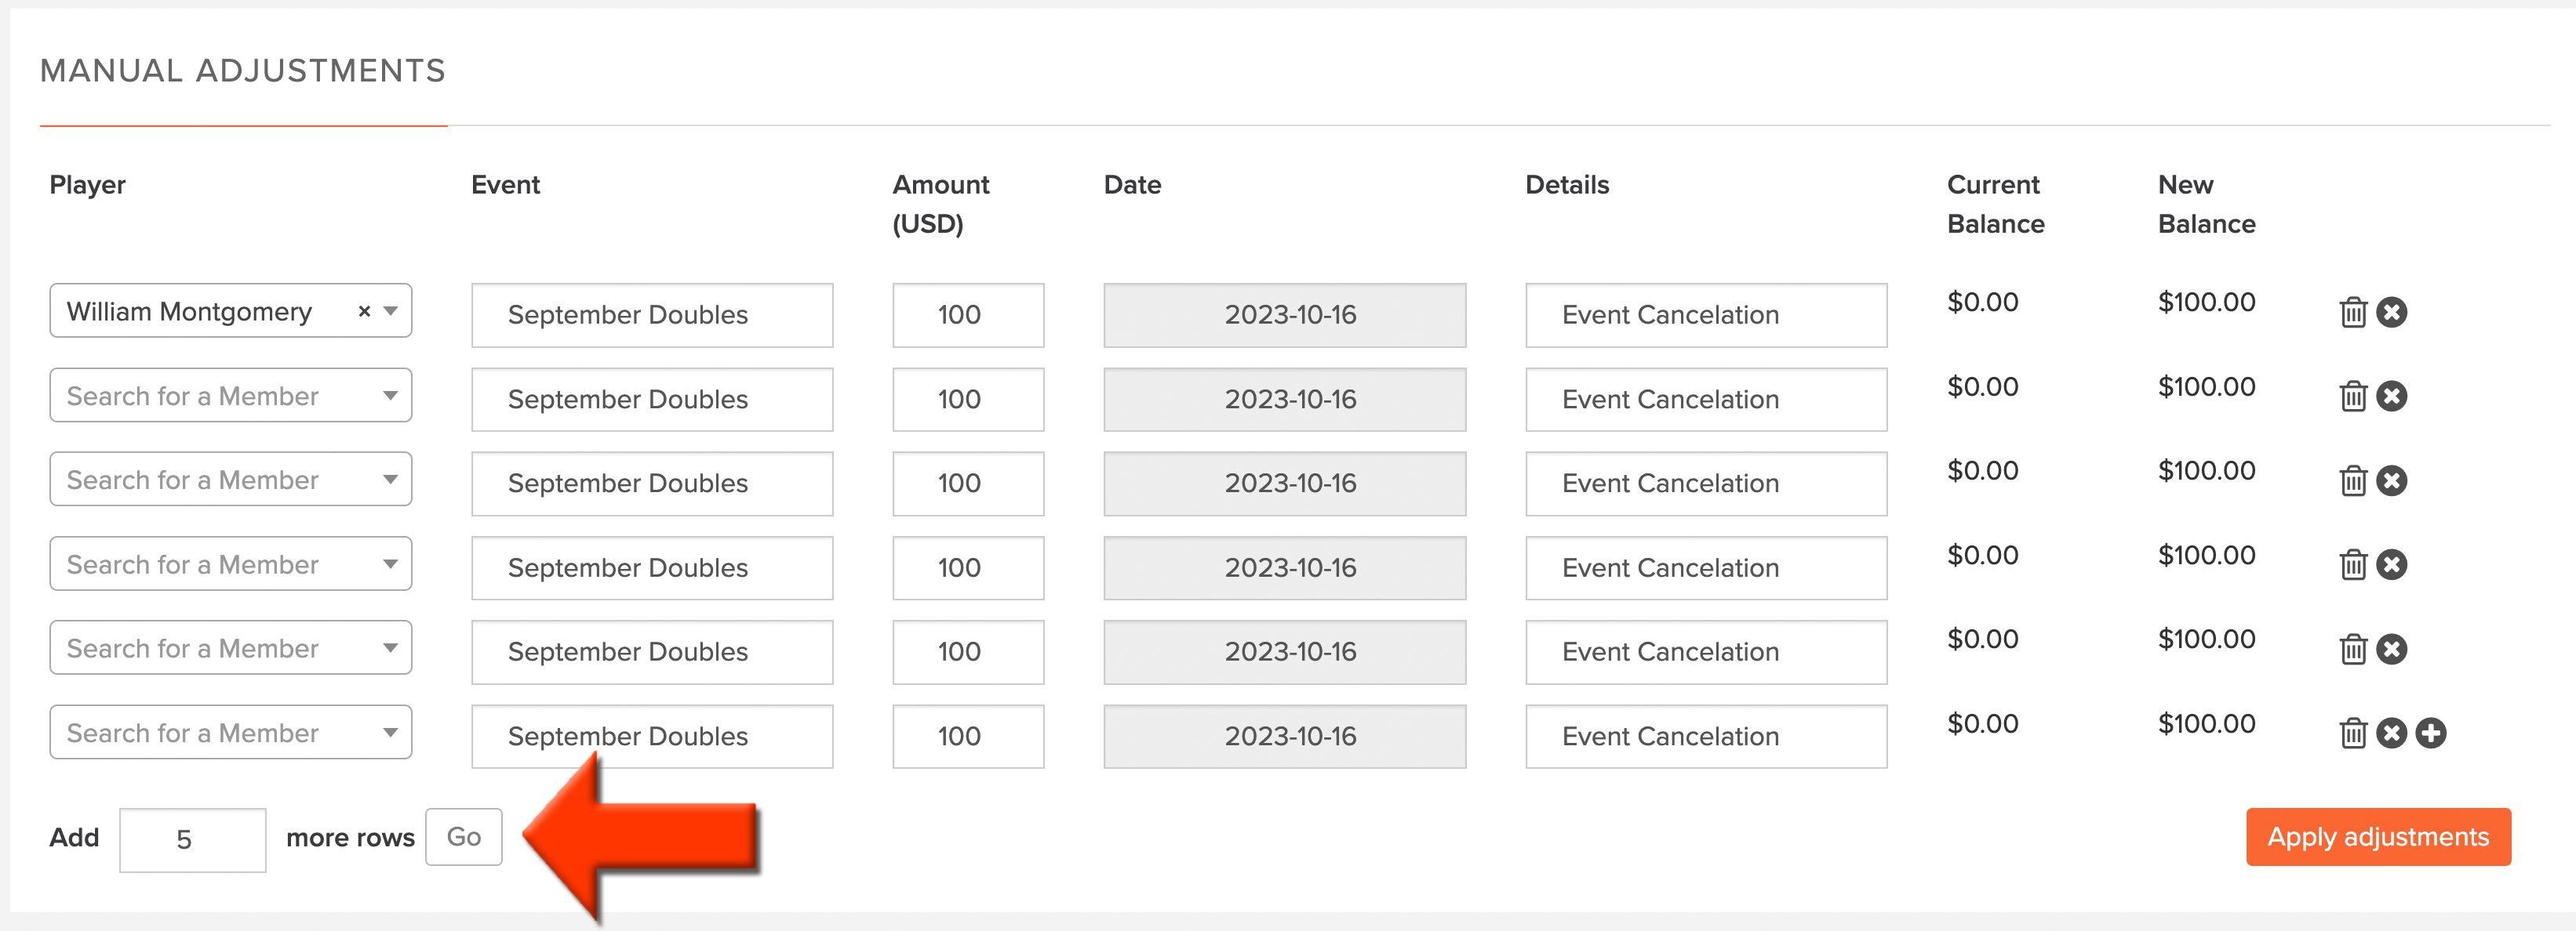
Task: Click the first row Date field 2023-10-16
Action: click(1285, 316)
